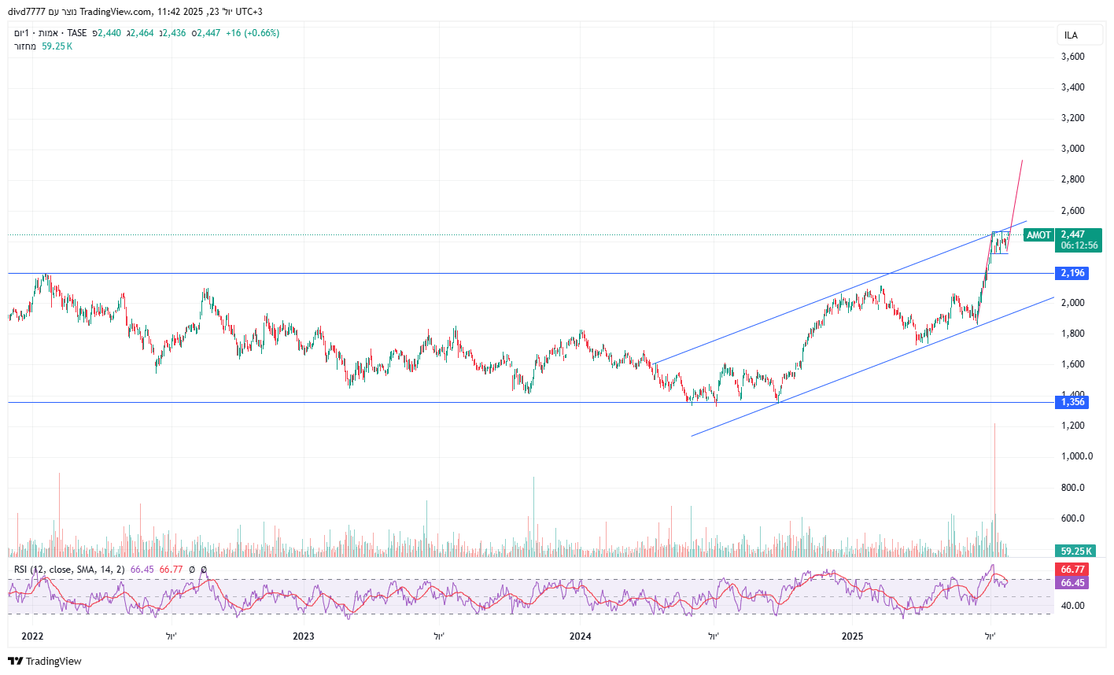Click the 2,800 price scale value
Image resolution: width=1114 pixels, height=675 pixels.
coord(1072,179)
